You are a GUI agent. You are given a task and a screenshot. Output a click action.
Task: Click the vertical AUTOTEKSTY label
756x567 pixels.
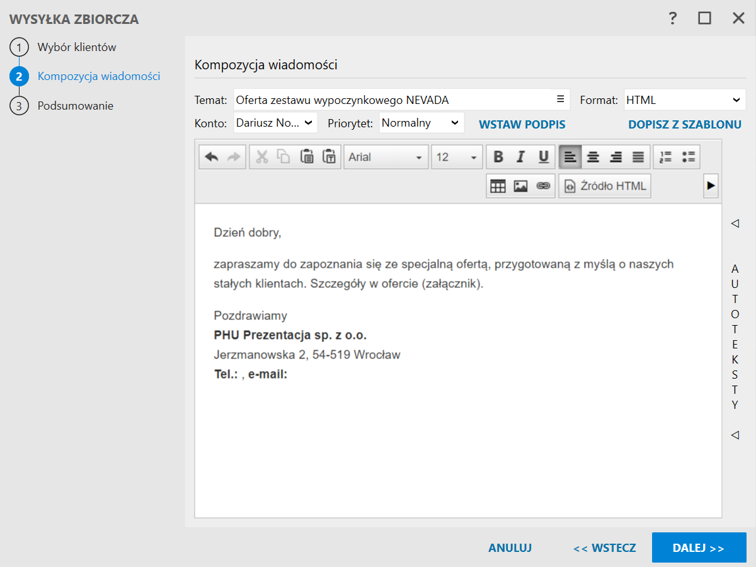[x=735, y=336]
